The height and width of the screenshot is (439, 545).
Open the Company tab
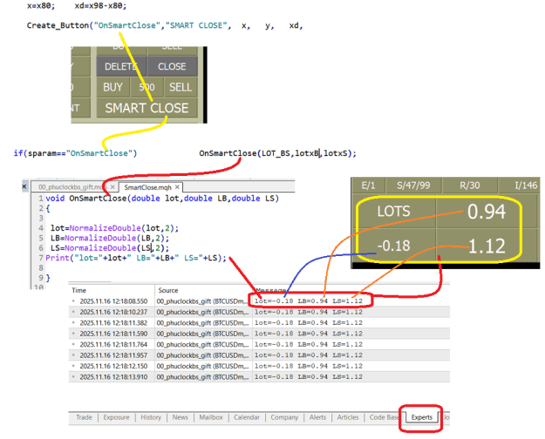coord(284,417)
